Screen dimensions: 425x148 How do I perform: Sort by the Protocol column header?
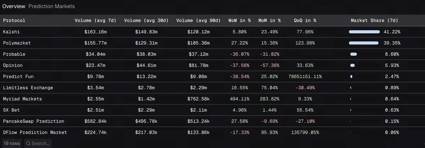click(x=14, y=20)
